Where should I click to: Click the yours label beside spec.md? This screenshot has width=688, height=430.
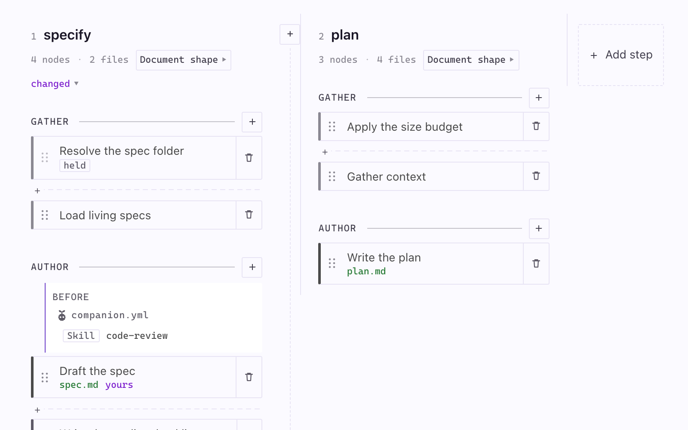(x=119, y=385)
